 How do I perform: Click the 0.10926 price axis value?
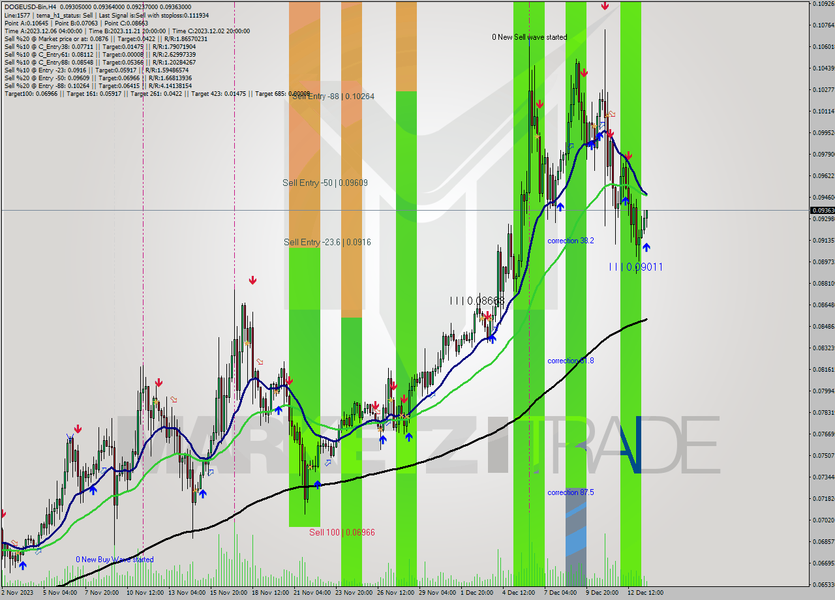pos(823,4)
